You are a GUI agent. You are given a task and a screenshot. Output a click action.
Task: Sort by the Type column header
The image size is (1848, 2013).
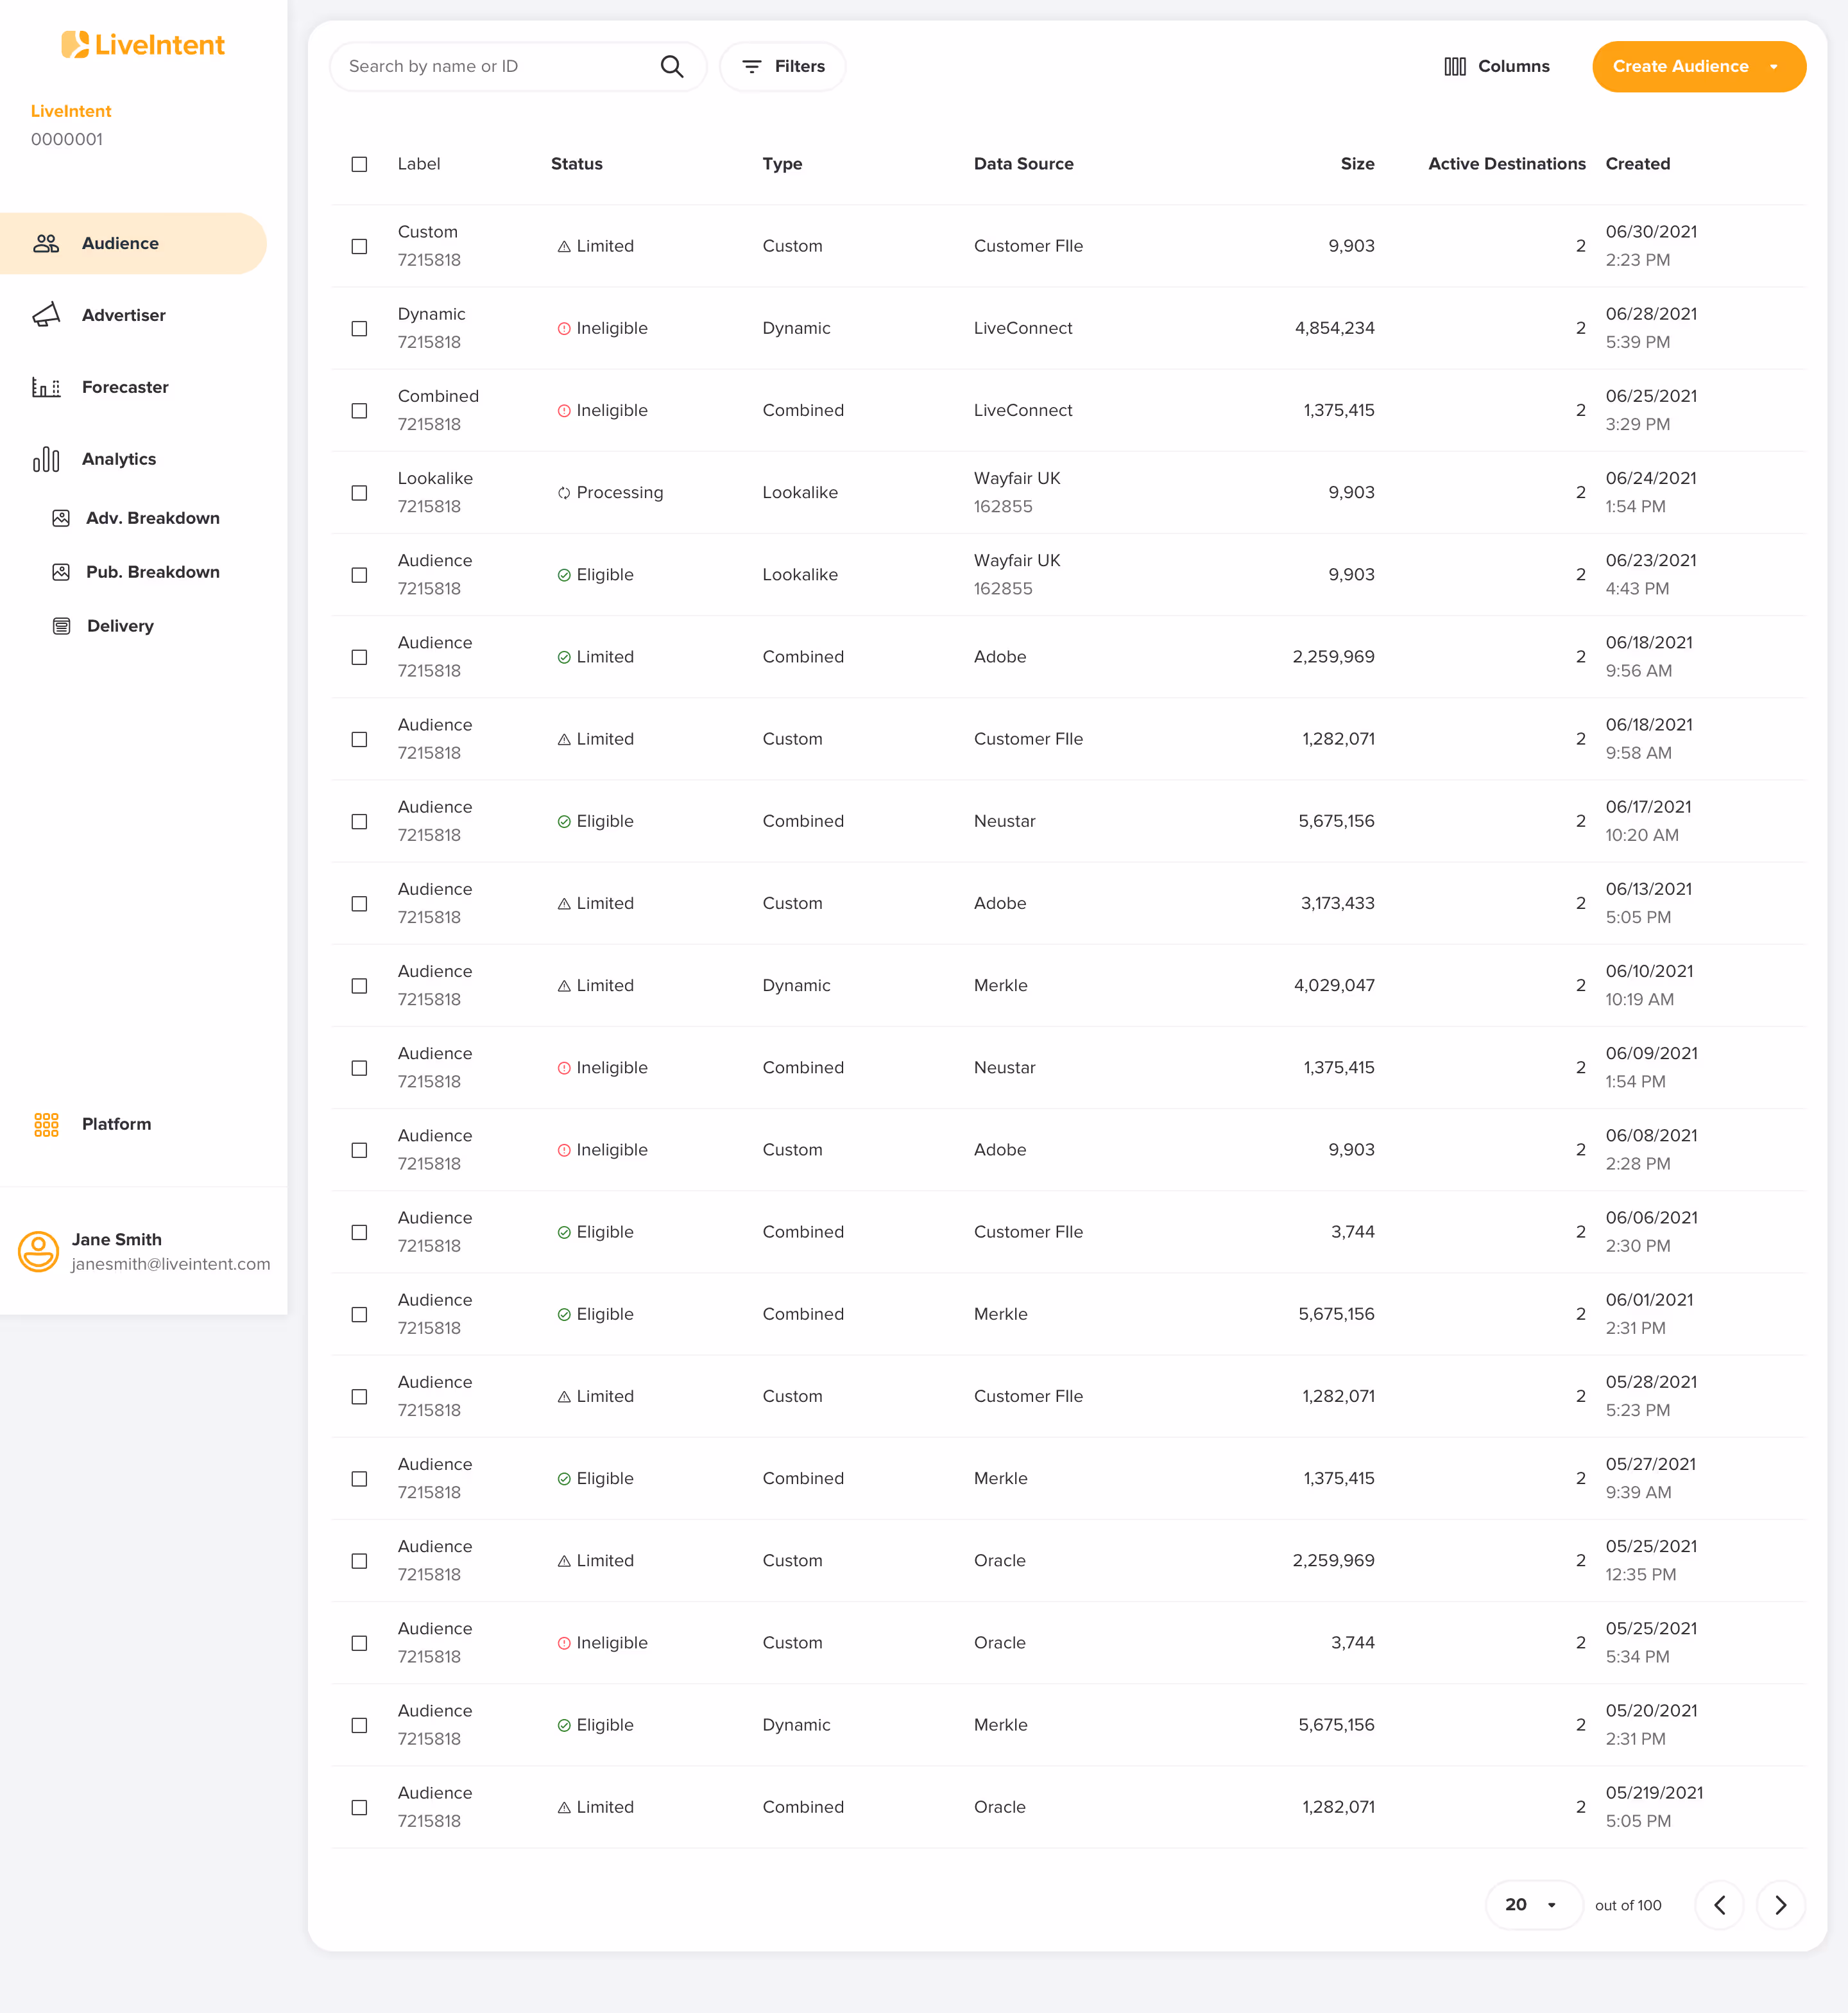click(x=782, y=164)
